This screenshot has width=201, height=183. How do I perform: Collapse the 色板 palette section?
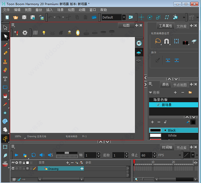pyautogui.click(x=150, y=93)
